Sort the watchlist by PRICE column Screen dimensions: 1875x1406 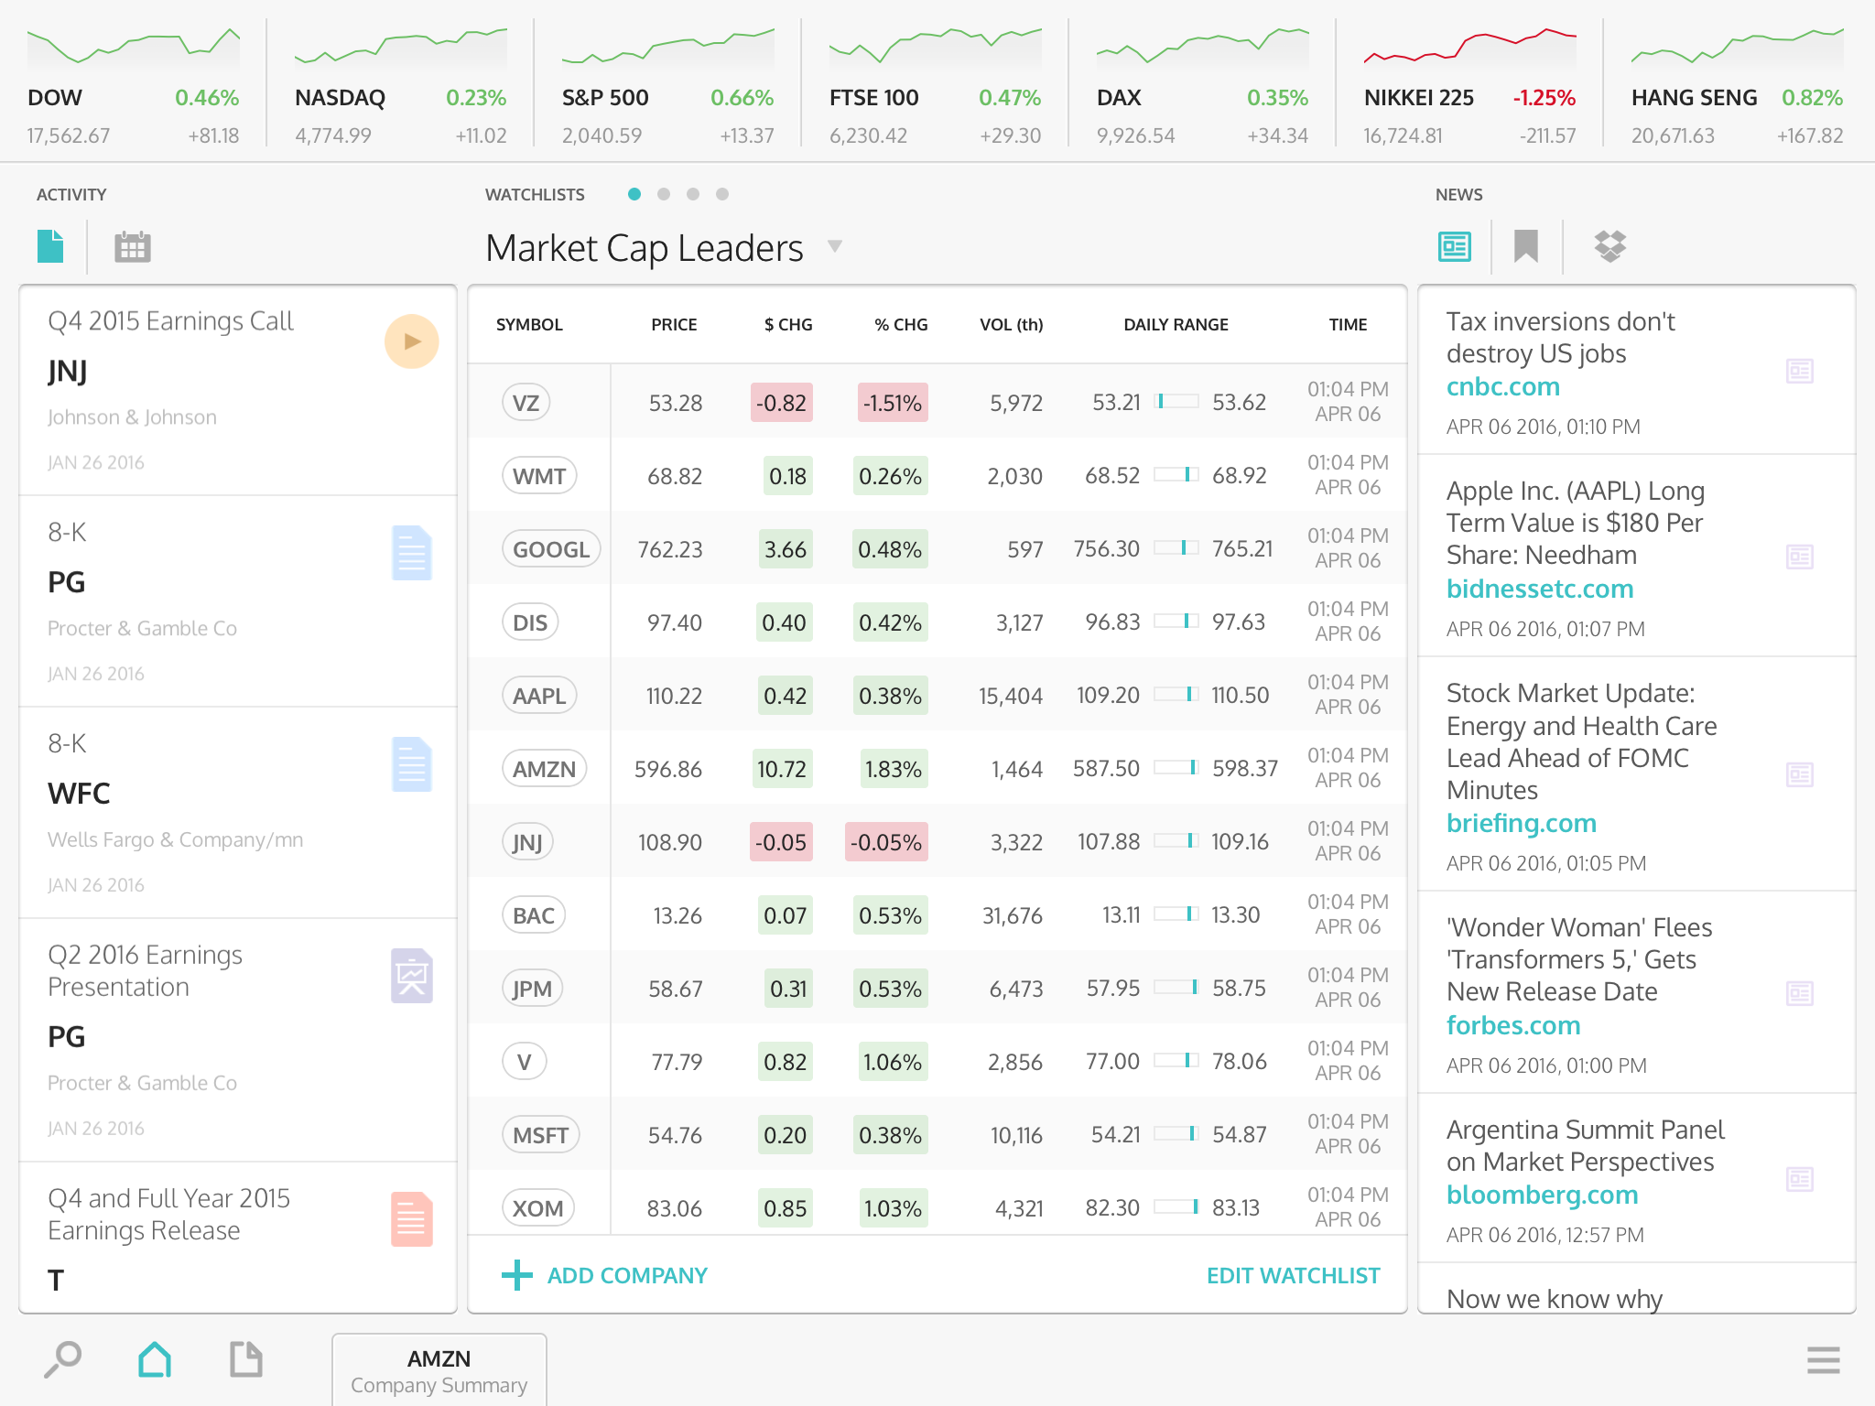click(x=674, y=325)
